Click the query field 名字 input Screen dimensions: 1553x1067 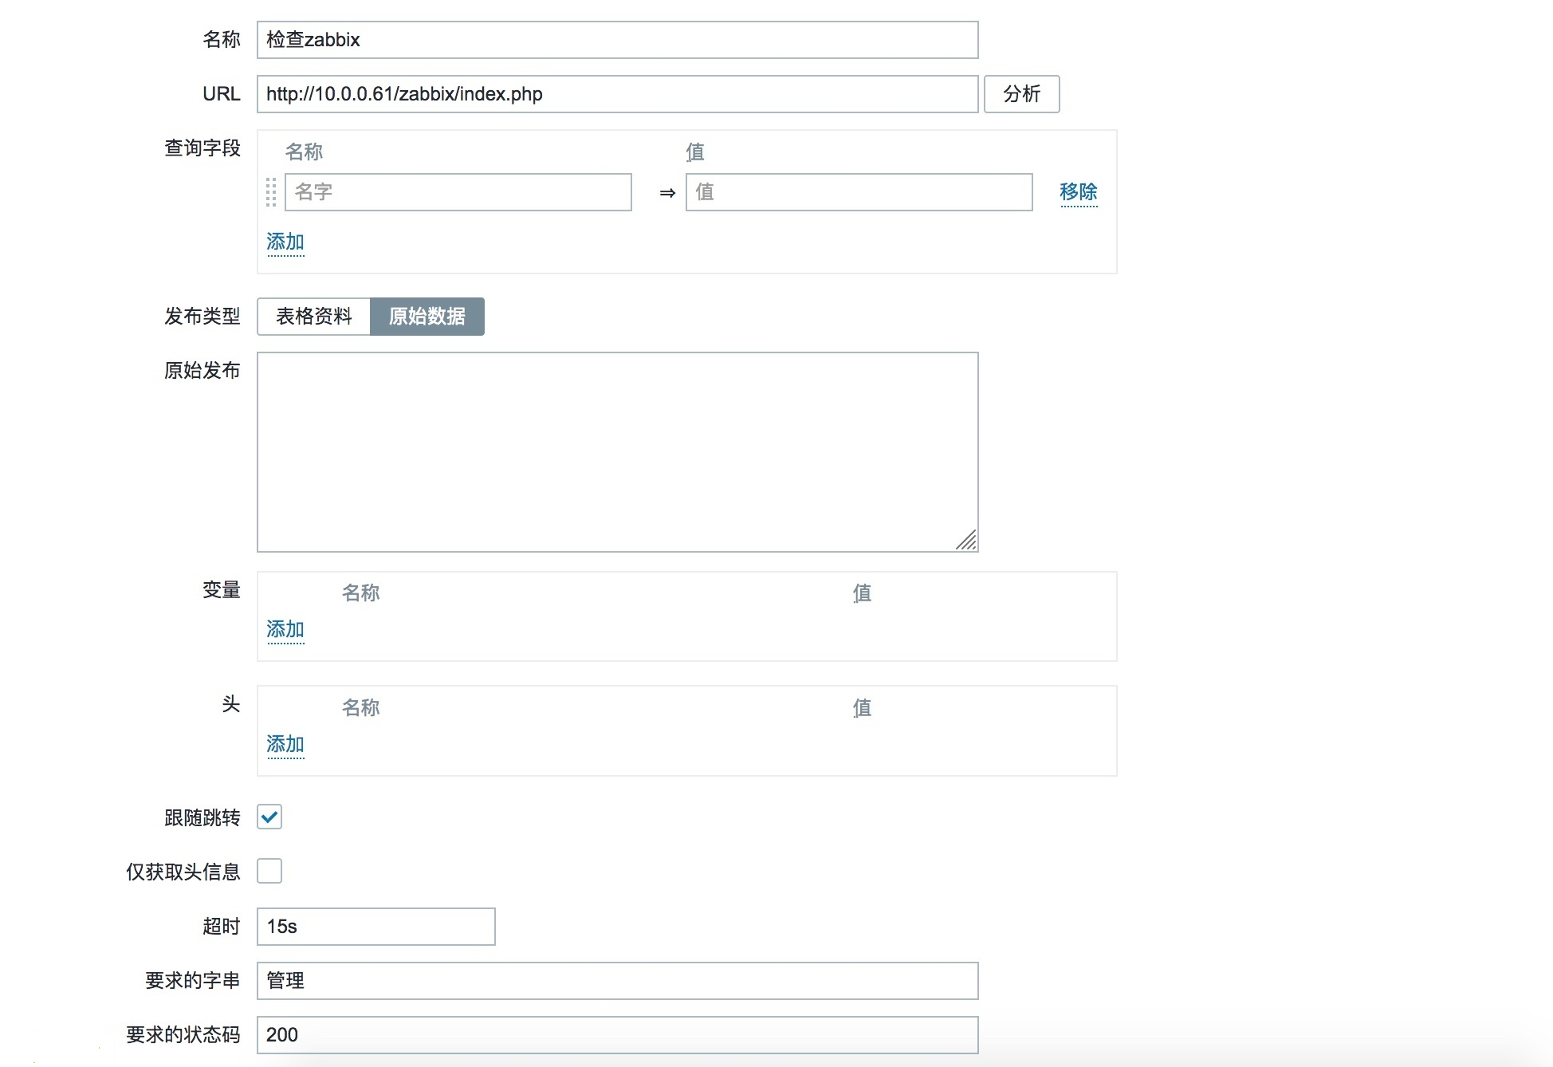(458, 192)
